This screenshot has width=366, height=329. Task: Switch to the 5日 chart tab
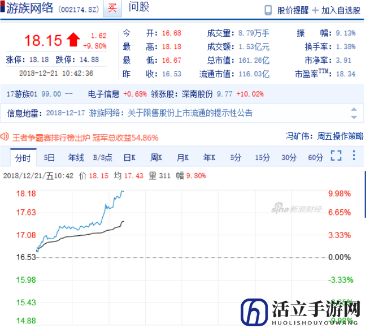click(x=50, y=158)
